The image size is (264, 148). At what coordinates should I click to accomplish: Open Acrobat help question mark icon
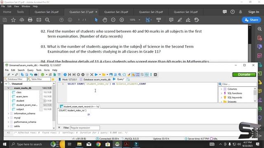click(x=233, y=12)
